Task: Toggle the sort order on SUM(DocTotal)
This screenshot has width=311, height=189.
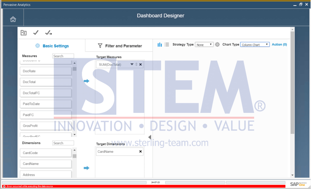Action: tap(136, 64)
